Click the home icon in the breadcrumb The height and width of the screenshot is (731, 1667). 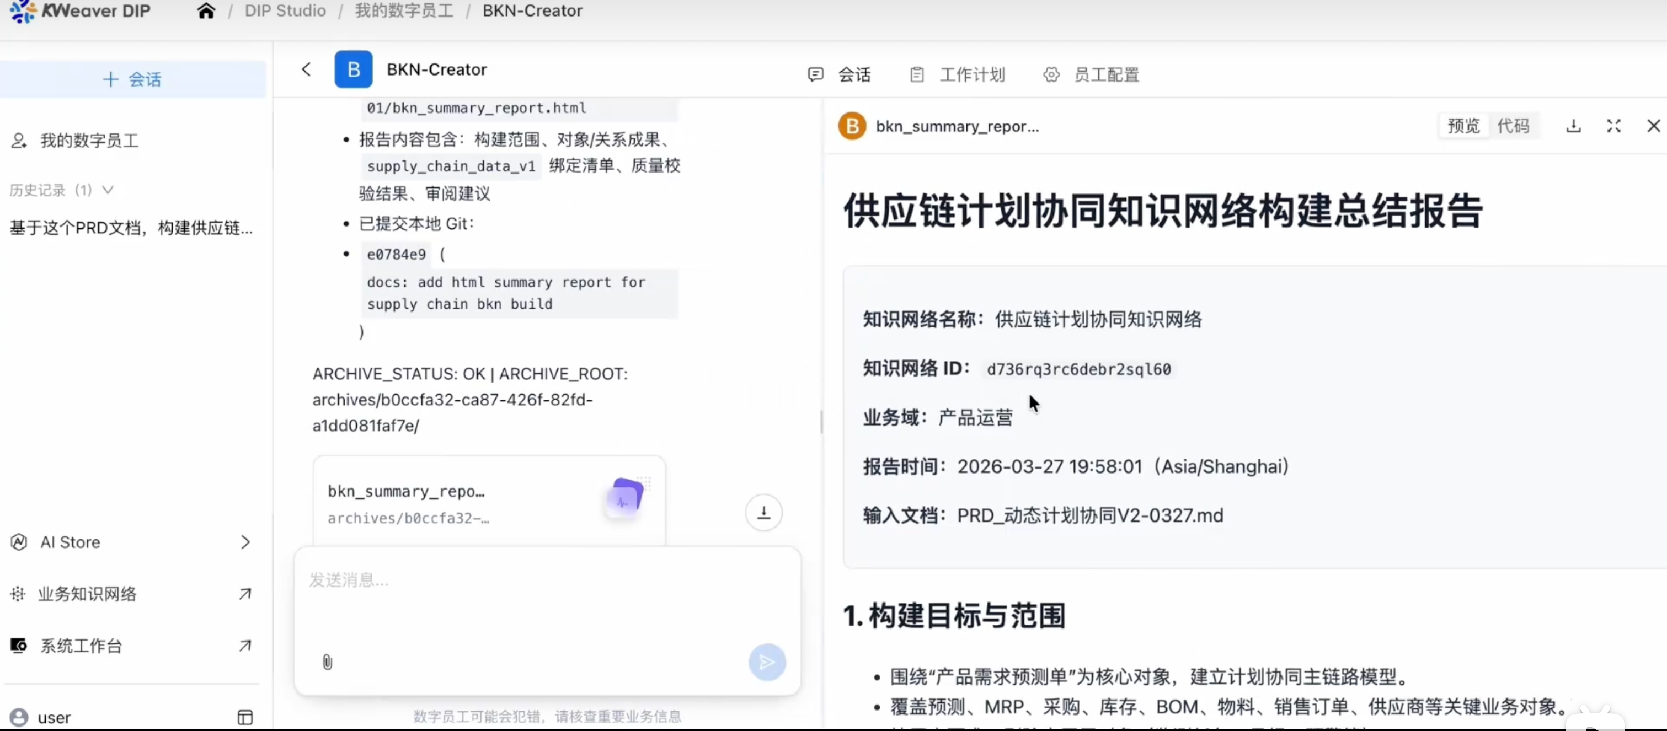pyautogui.click(x=206, y=11)
